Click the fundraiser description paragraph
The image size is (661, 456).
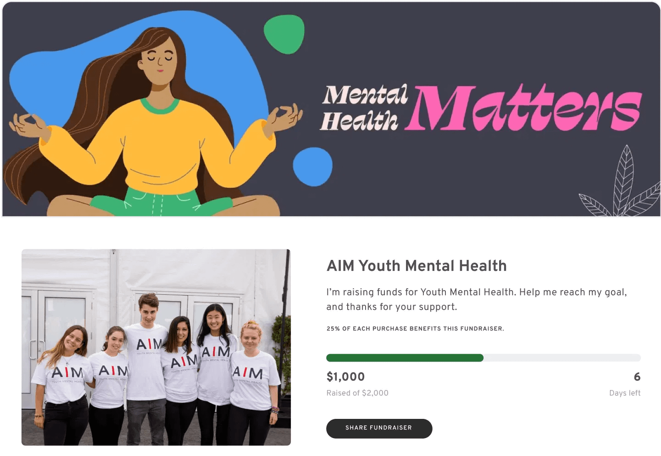(477, 299)
